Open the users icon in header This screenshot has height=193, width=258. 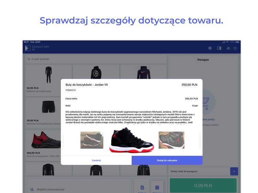coord(228,48)
